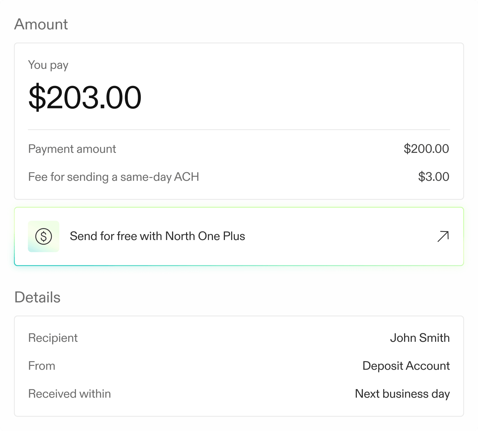Select the $3.00 fee value
This screenshot has height=431, width=478.
click(433, 177)
